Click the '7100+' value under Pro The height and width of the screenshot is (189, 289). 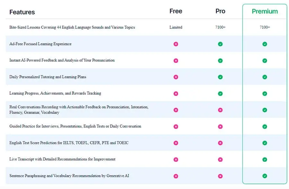click(220, 27)
